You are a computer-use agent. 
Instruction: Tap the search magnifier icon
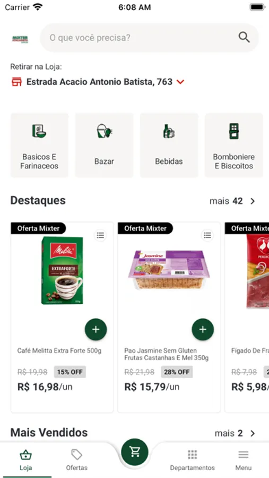coord(244,38)
